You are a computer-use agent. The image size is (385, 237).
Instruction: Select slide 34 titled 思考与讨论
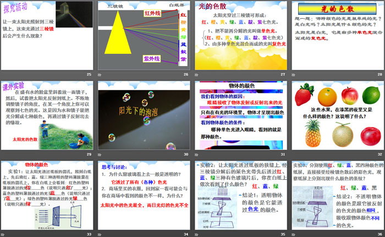coord(144,196)
